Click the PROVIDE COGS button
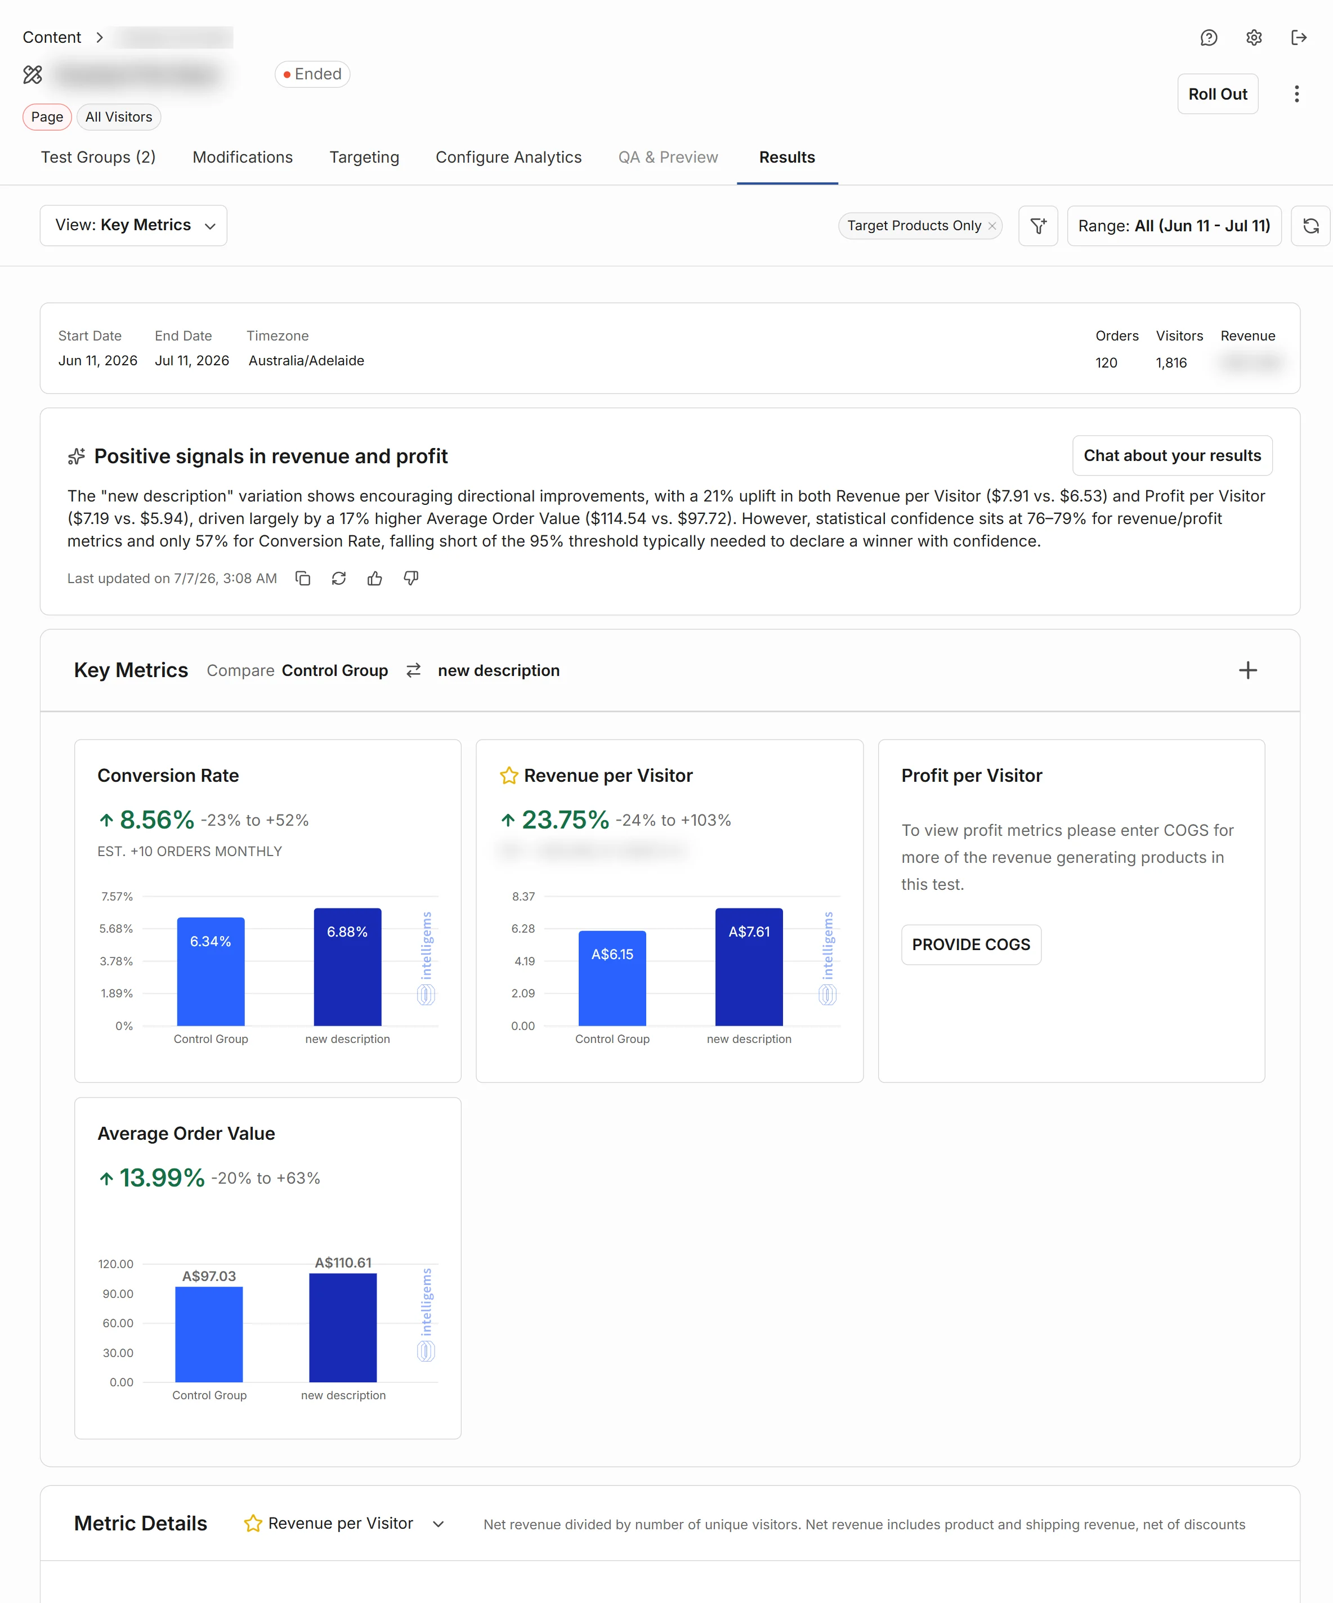The width and height of the screenshot is (1333, 1603). pyautogui.click(x=970, y=945)
